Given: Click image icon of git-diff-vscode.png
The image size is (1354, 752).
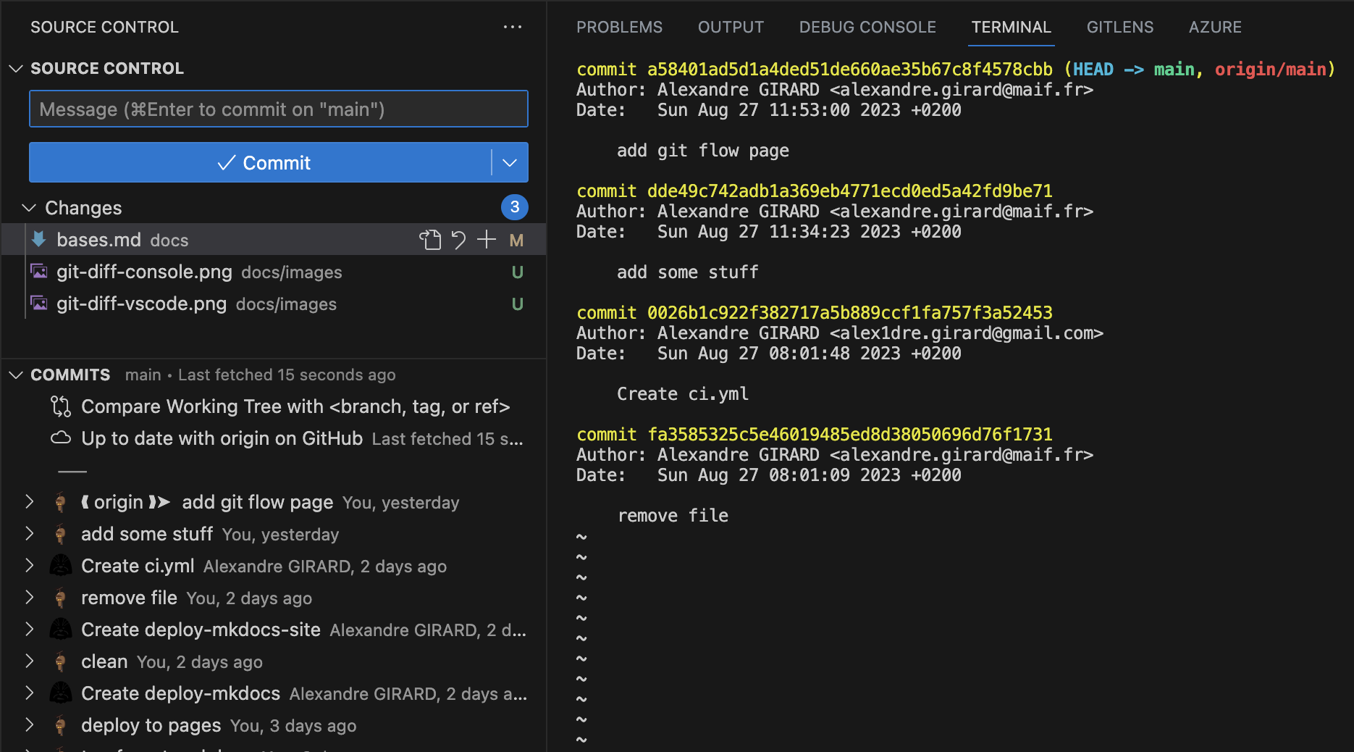Looking at the screenshot, I should 39,304.
